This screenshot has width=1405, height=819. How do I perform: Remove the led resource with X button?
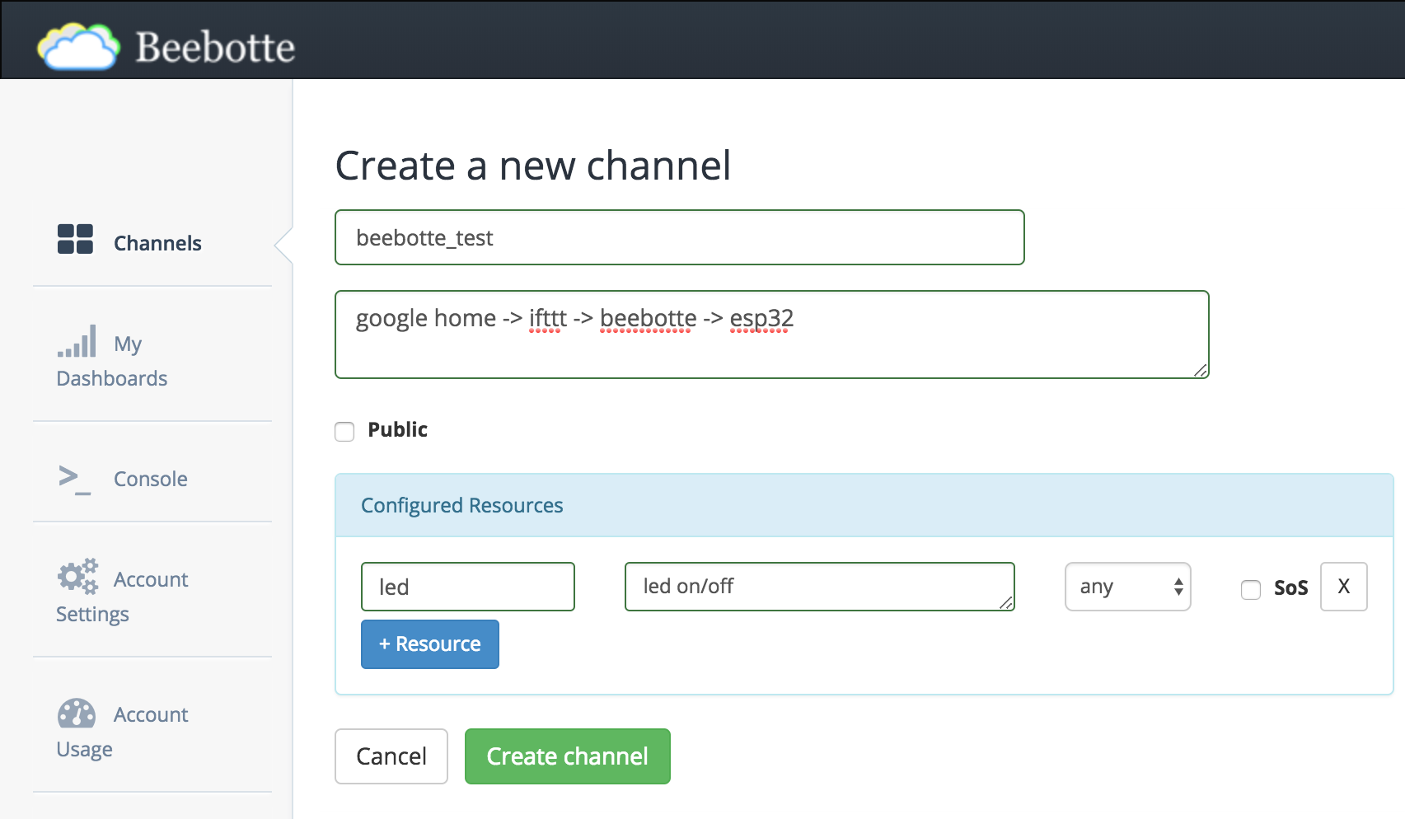(x=1344, y=587)
